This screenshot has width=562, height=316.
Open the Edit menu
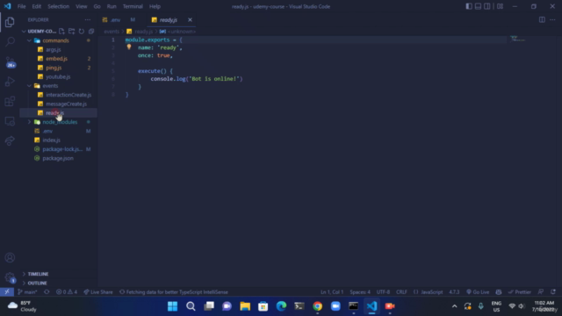click(36, 6)
